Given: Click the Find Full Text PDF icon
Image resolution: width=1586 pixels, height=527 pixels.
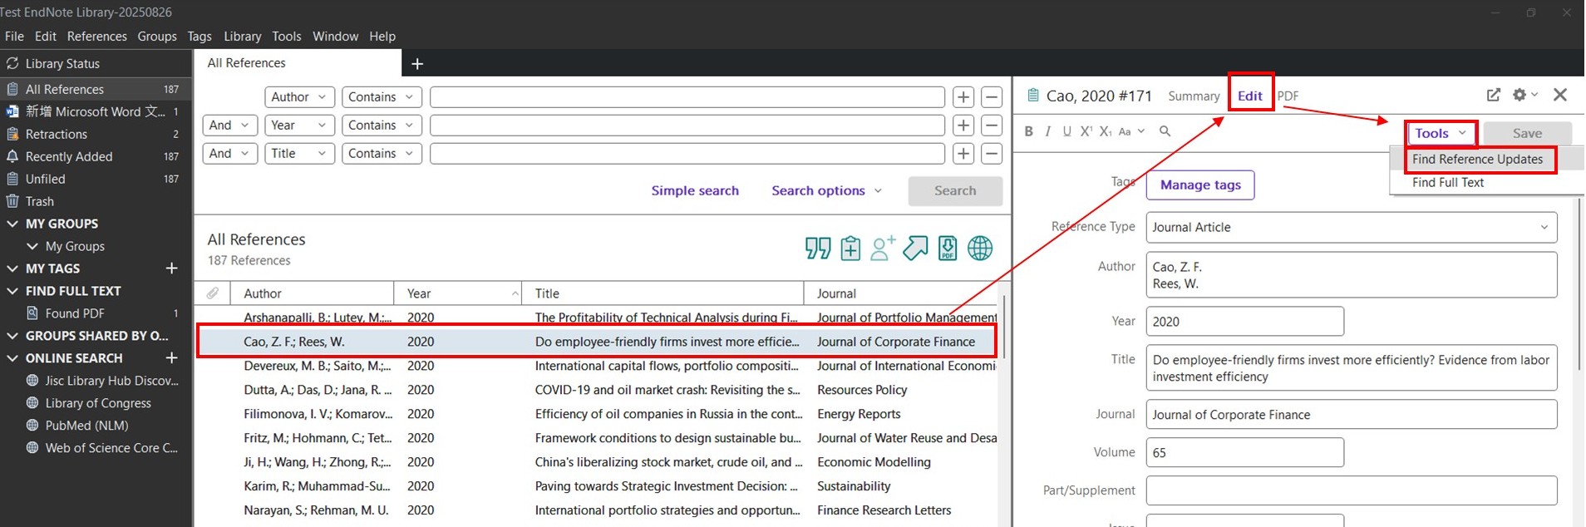Looking at the screenshot, I should pos(947,248).
